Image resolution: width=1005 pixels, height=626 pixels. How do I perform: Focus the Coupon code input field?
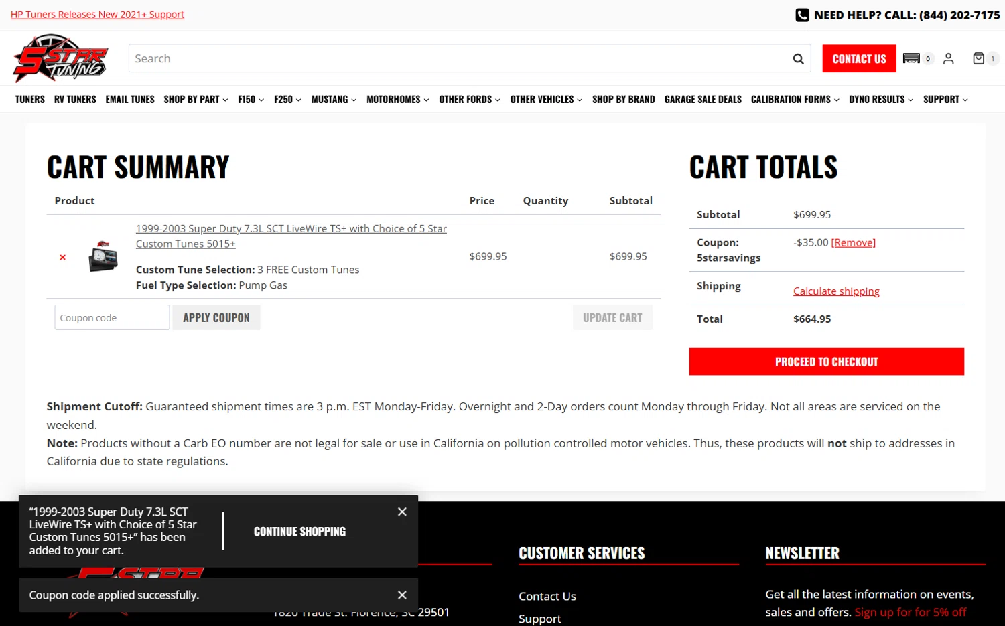[112, 317]
